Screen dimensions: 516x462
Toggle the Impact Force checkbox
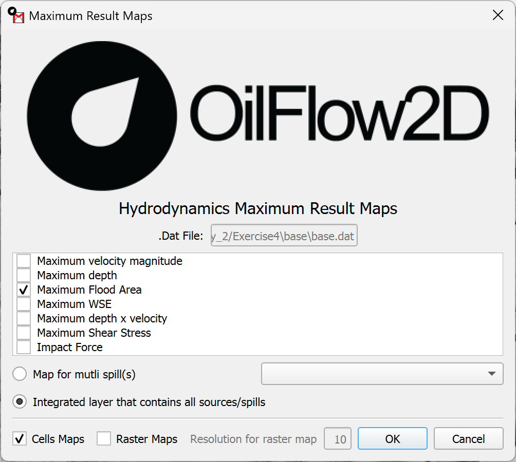24,348
